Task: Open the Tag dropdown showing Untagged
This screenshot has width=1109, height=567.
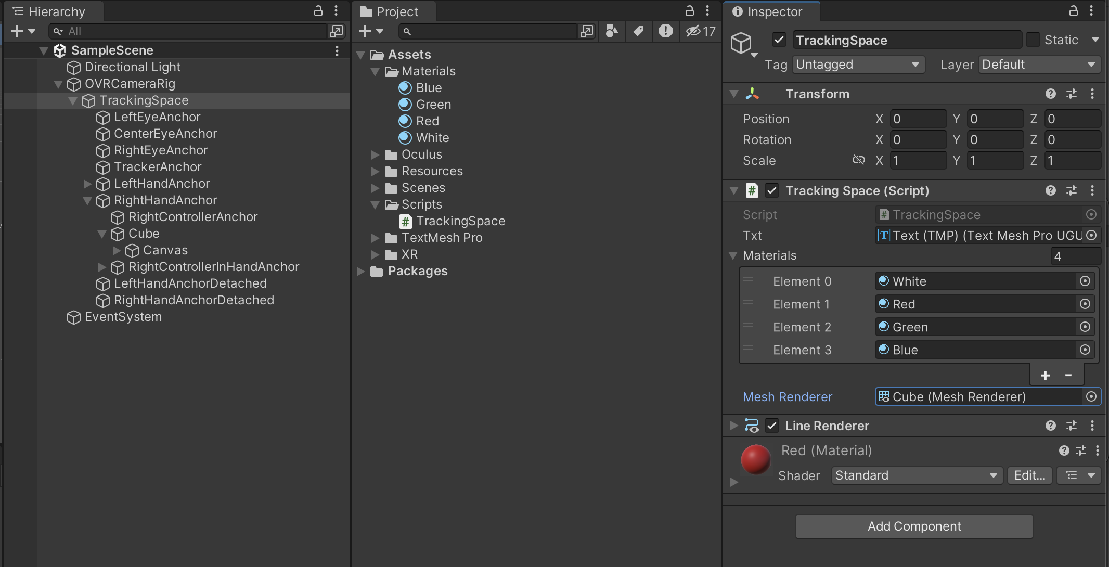Action: [858, 65]
